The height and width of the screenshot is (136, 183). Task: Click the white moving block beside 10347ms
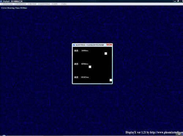(x=111, y=80)
